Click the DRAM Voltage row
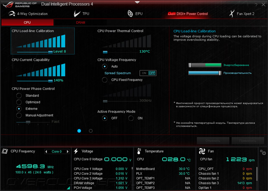This screenshot has height=191, width=268. (100, 183)
